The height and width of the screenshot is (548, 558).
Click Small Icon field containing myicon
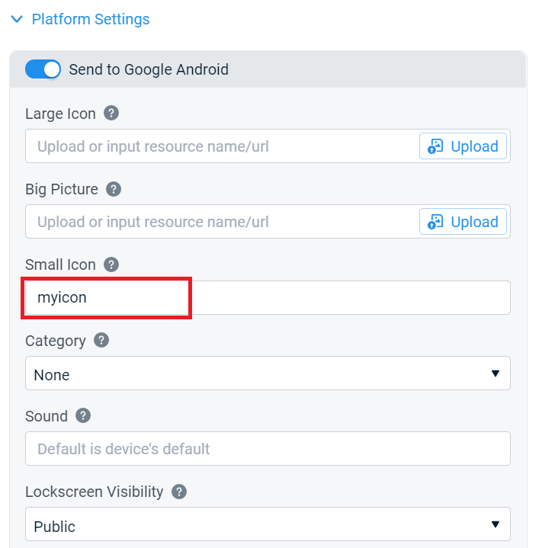(x=267, y=297)
